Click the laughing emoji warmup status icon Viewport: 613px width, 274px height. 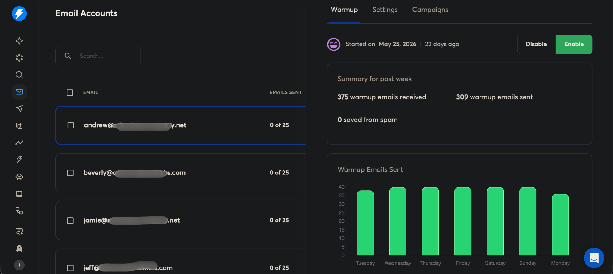[x=334, y=44]
